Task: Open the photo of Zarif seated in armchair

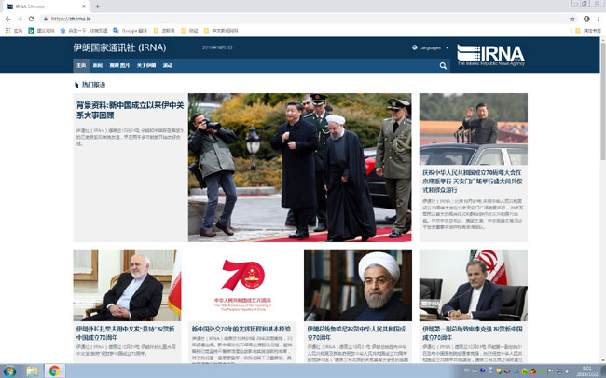Action: (x=127, y=285)
